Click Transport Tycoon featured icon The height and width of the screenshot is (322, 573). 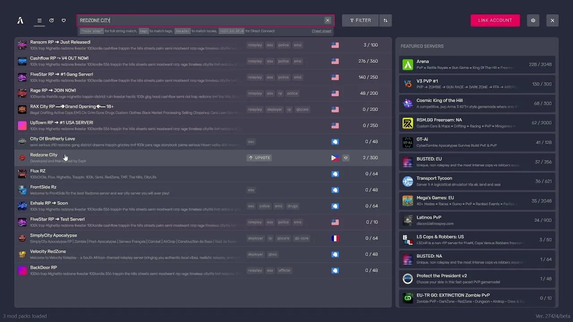pos(408,181)
